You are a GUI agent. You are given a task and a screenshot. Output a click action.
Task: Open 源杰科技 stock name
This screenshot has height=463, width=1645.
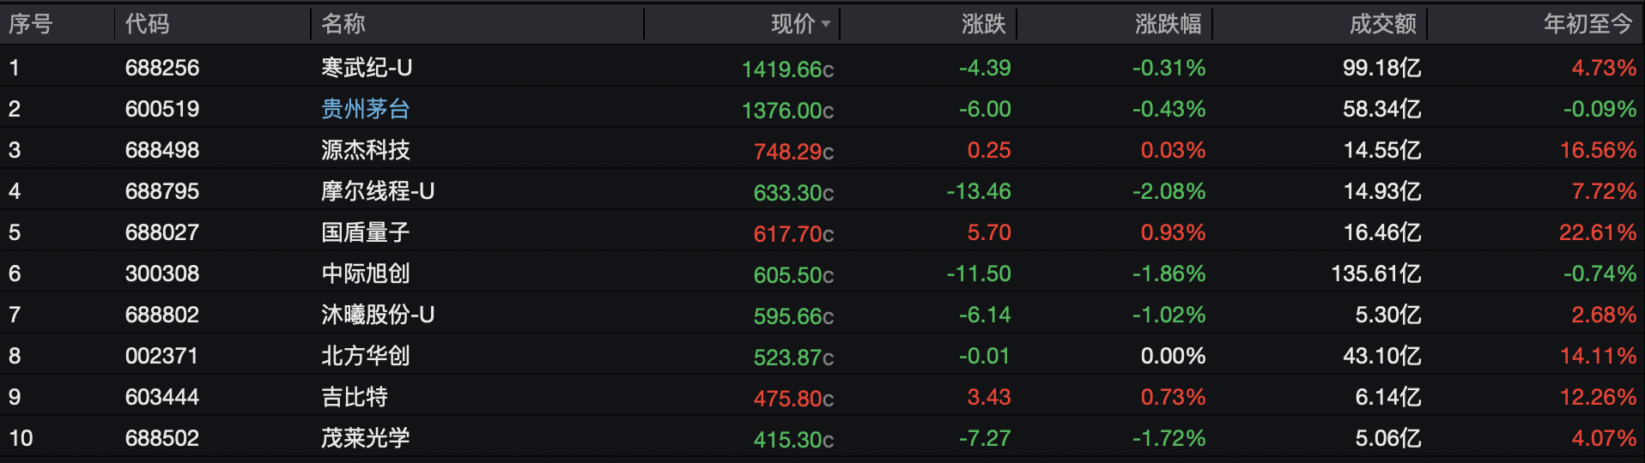(x=366, y=150)
